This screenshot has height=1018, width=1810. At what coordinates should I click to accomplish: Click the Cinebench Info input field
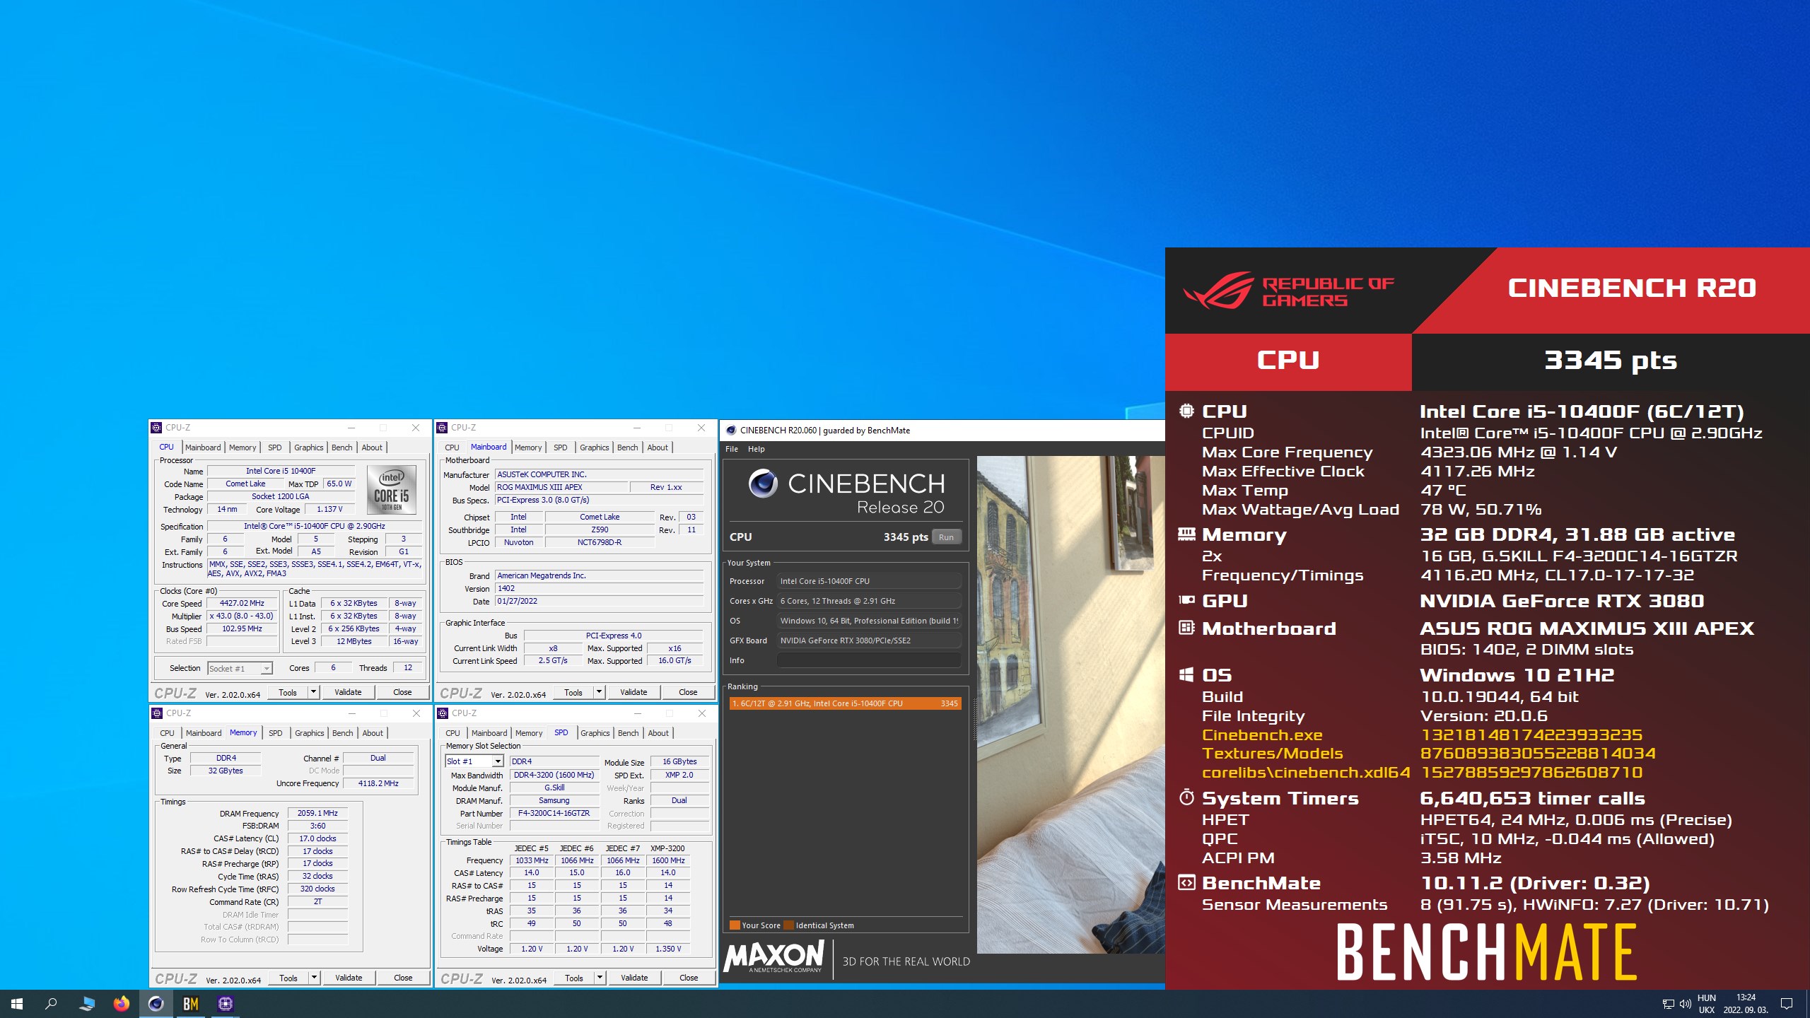coord(869,660)
